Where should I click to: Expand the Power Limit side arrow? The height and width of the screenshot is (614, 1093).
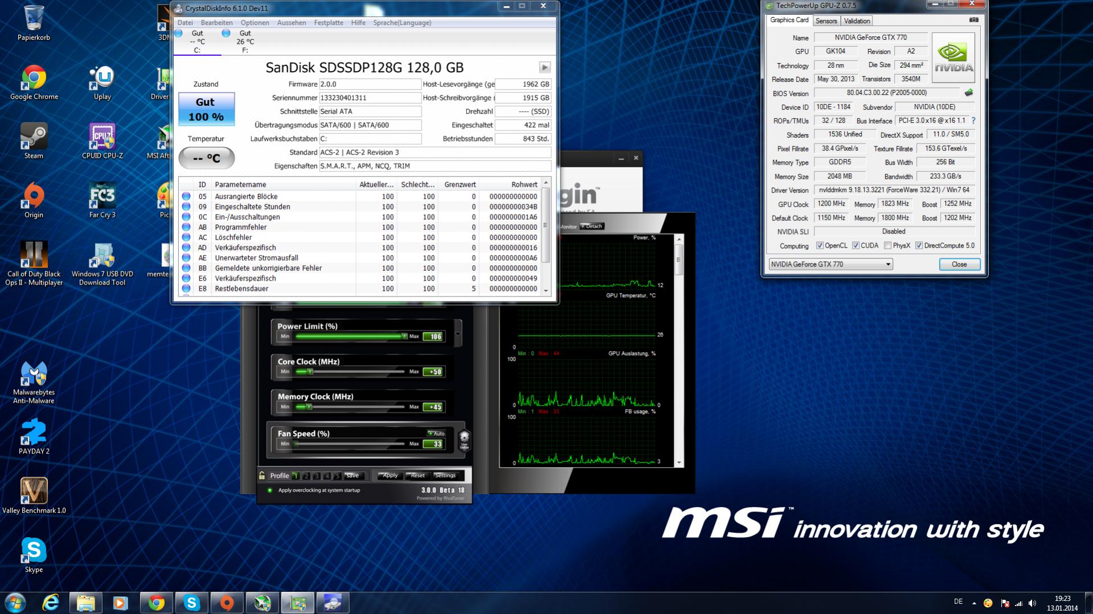click(x=458, y=333)
